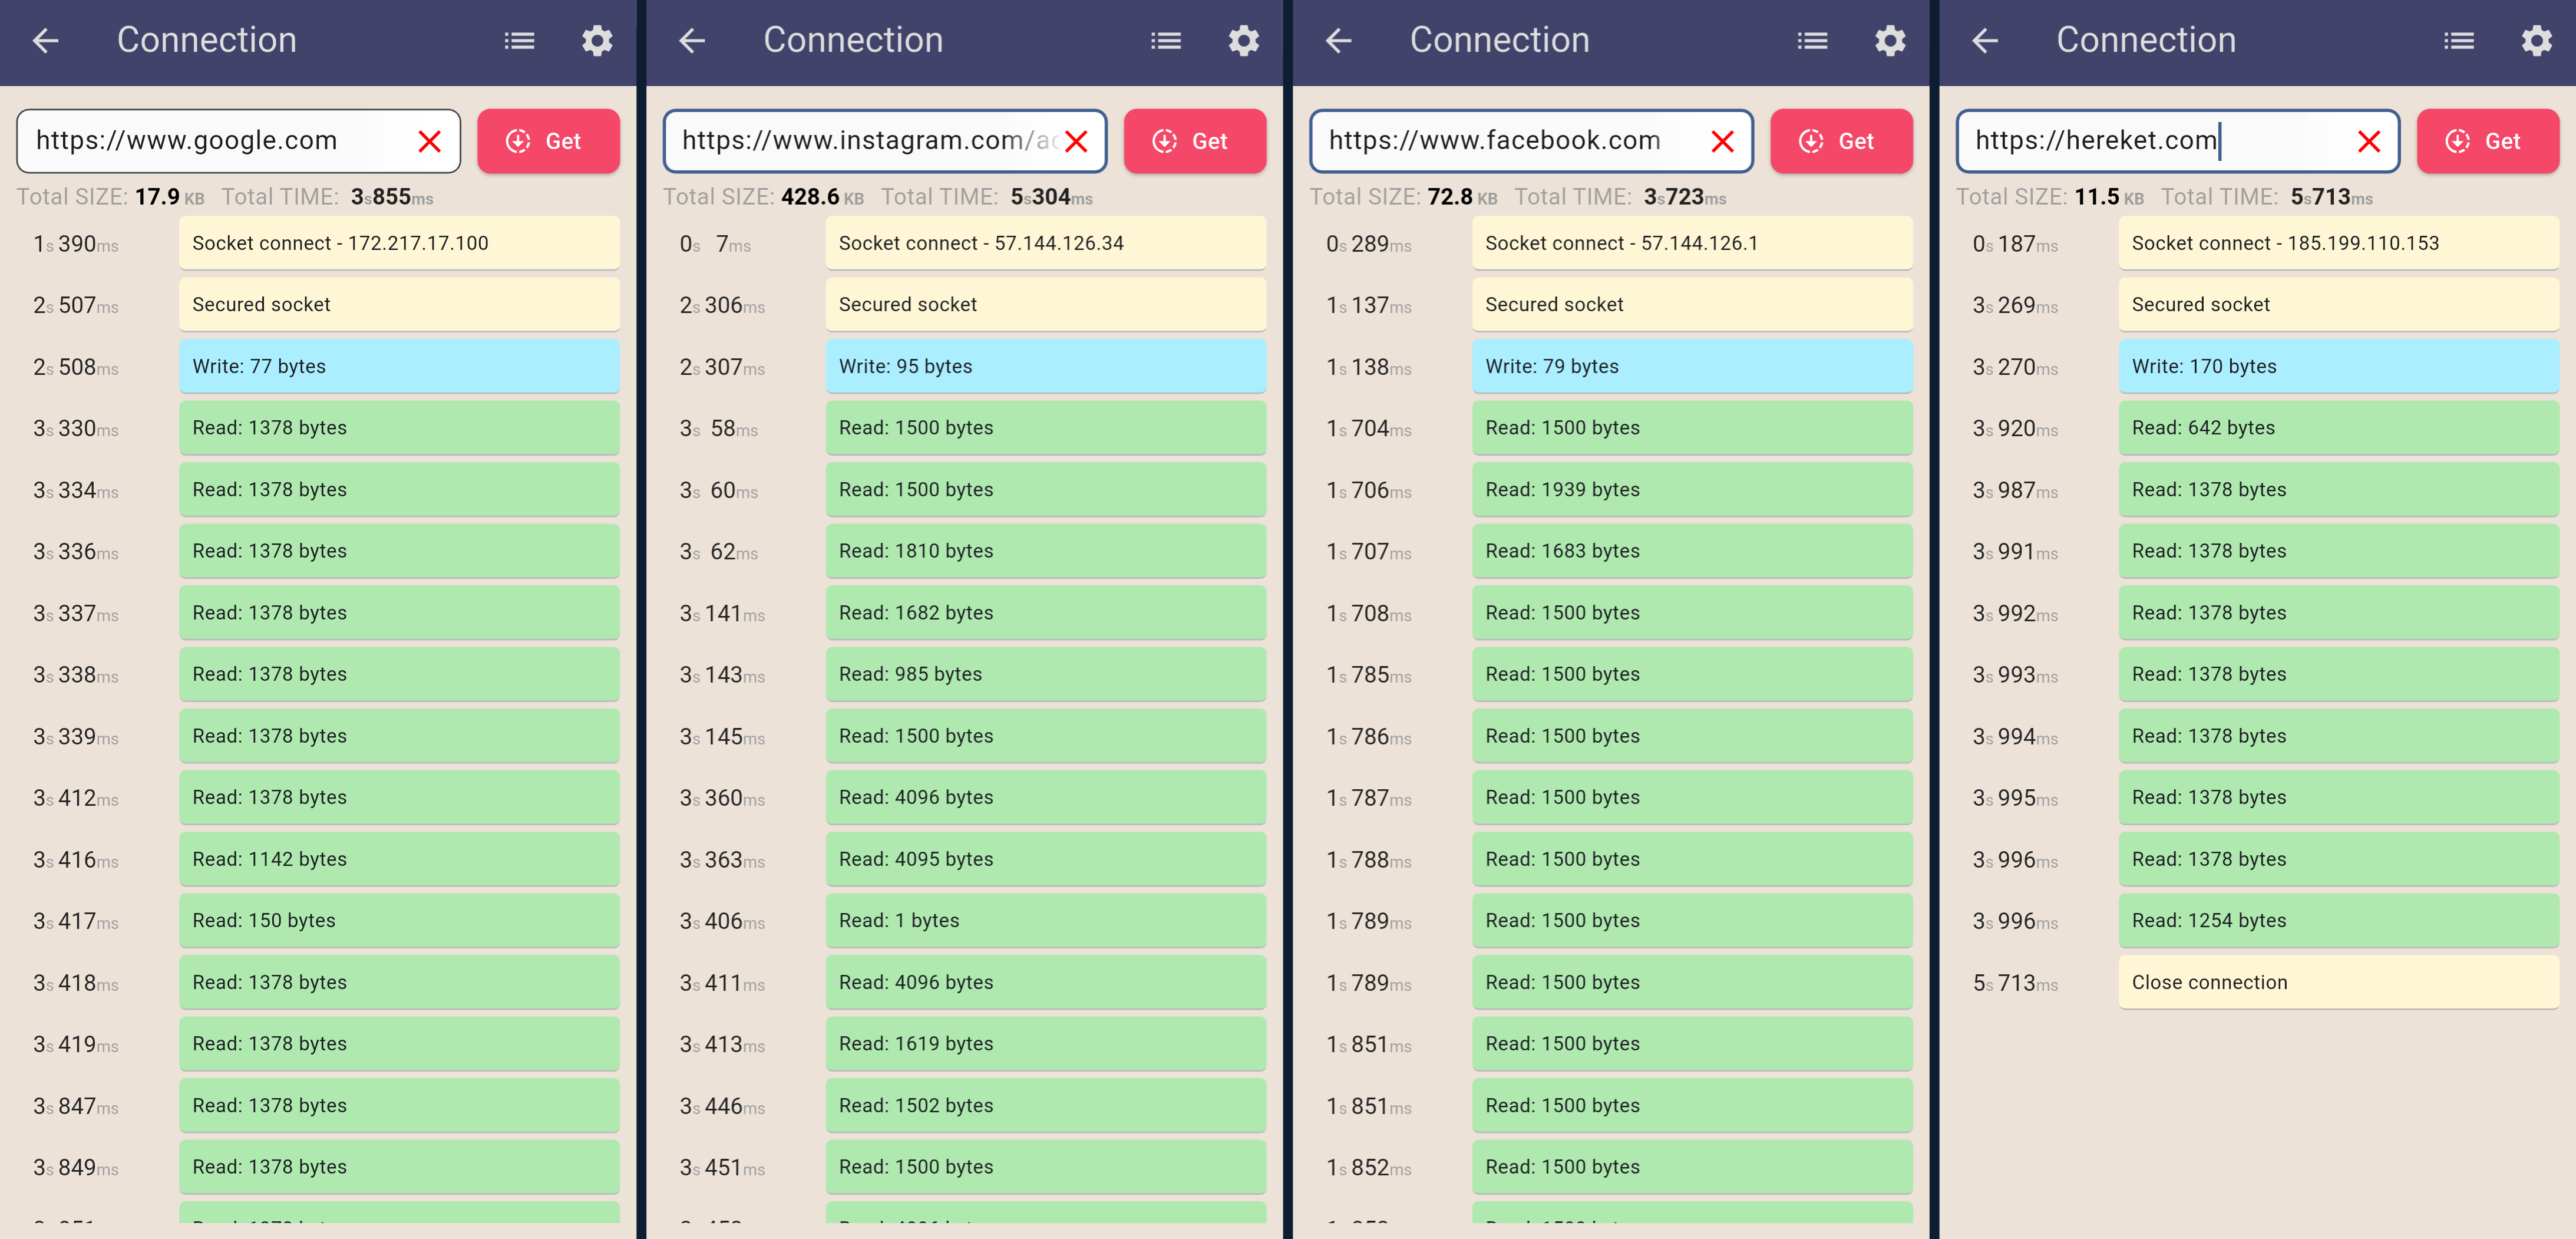The height and width of the screenshot is (1239, 2576).
Task: Select 'Write: 170 bytes' row
Action: [2338, 366]
